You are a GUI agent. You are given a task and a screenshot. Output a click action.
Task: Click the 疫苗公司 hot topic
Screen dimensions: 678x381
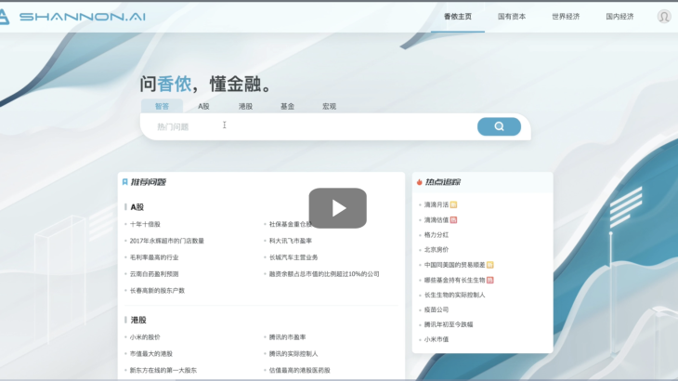[437, 309]
